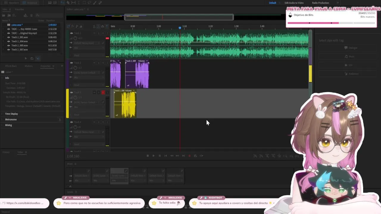Click the blue playhead marker on the ruler
This screenshot has height=214, width=381.
coord(180,28)
